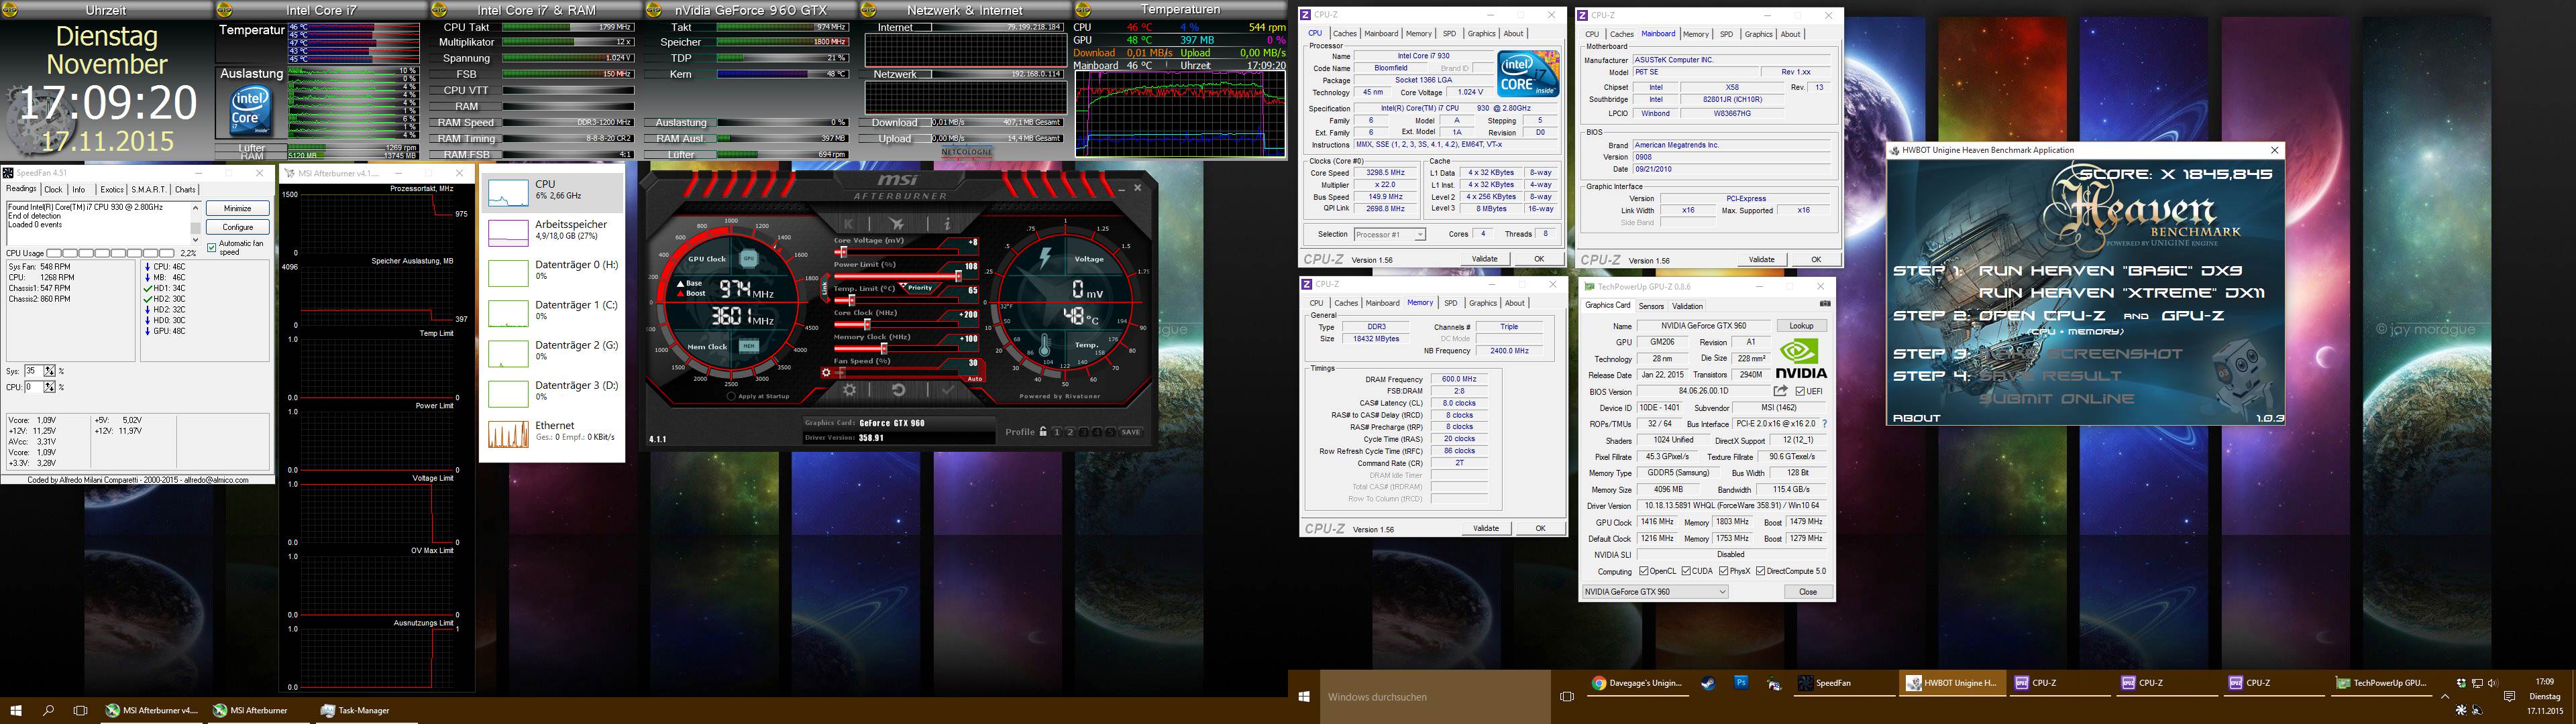2576x724 pixels.
Task: Click the fan speed gear icon
Action: (826, 373)
